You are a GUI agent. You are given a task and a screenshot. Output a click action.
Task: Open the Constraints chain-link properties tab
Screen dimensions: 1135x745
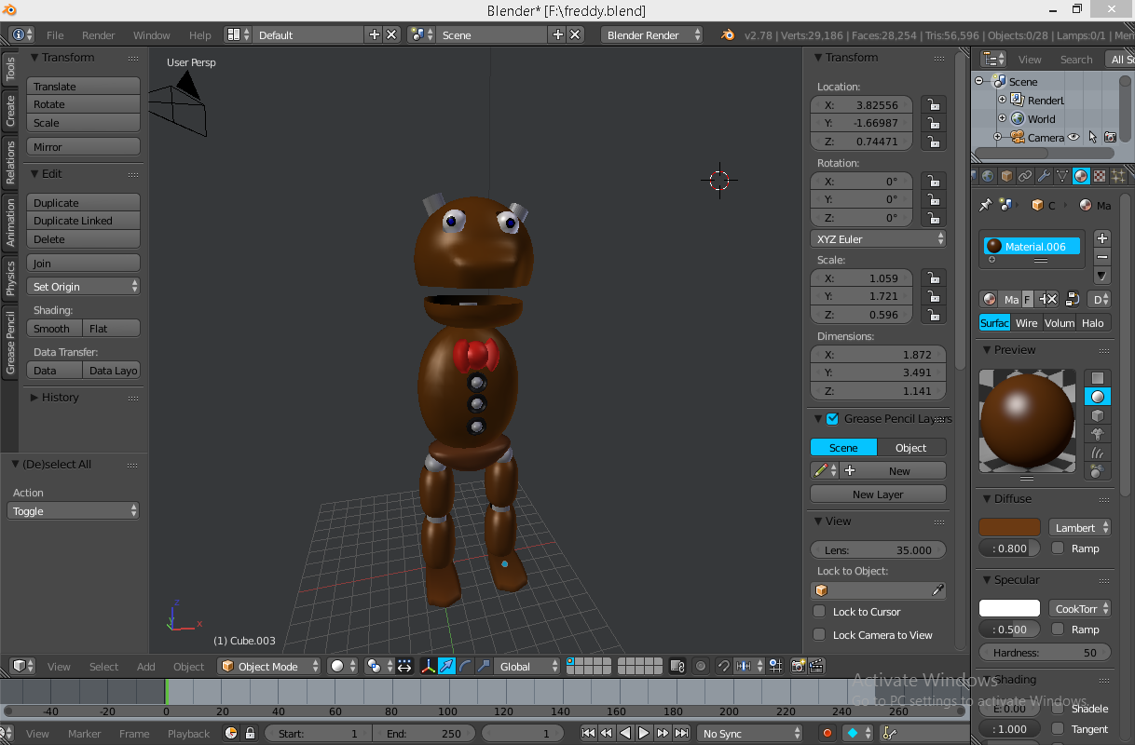pos(1025,176)
